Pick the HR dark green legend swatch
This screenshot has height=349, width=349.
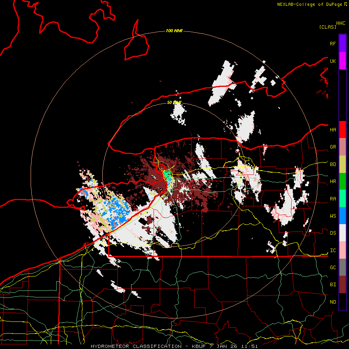[x=342, y=181]
